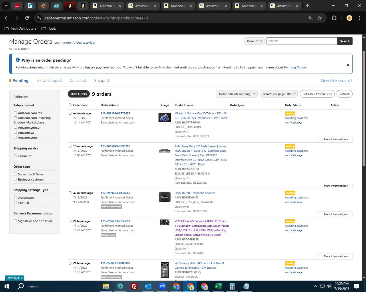This screenshot has height=292, width=366.
Task: Dismiss the 'Why is an order pending' banner
Action: (x=348, y=65)
